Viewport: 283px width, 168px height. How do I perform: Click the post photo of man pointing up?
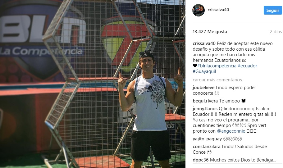coord(93,84)
